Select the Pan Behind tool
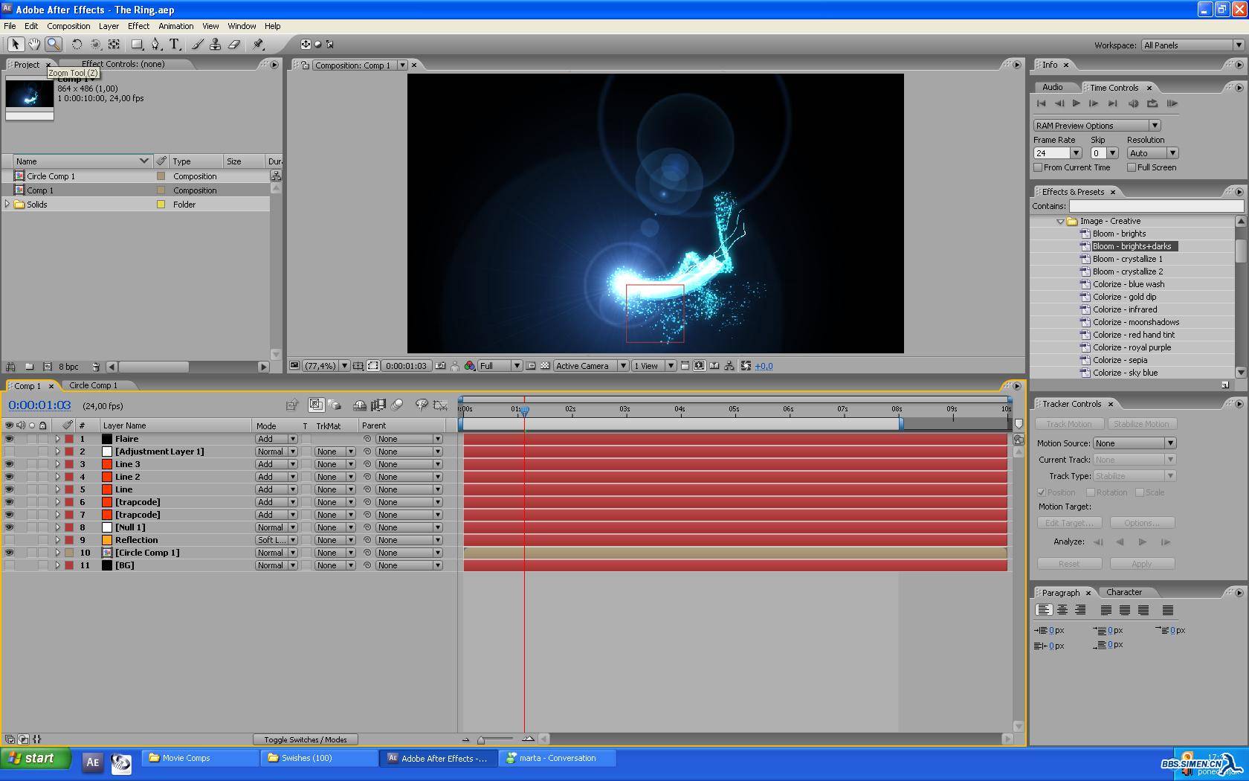 coord(114,45)
